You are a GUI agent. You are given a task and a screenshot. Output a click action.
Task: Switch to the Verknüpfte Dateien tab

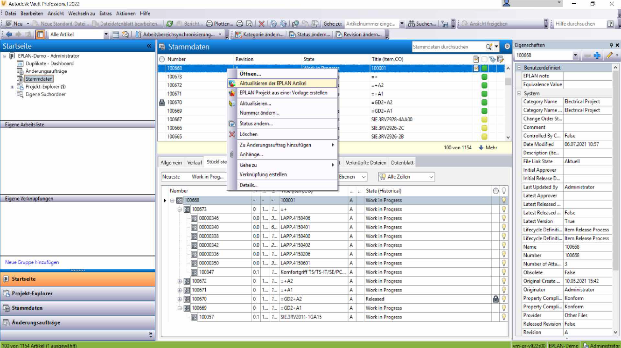point(366,163)
